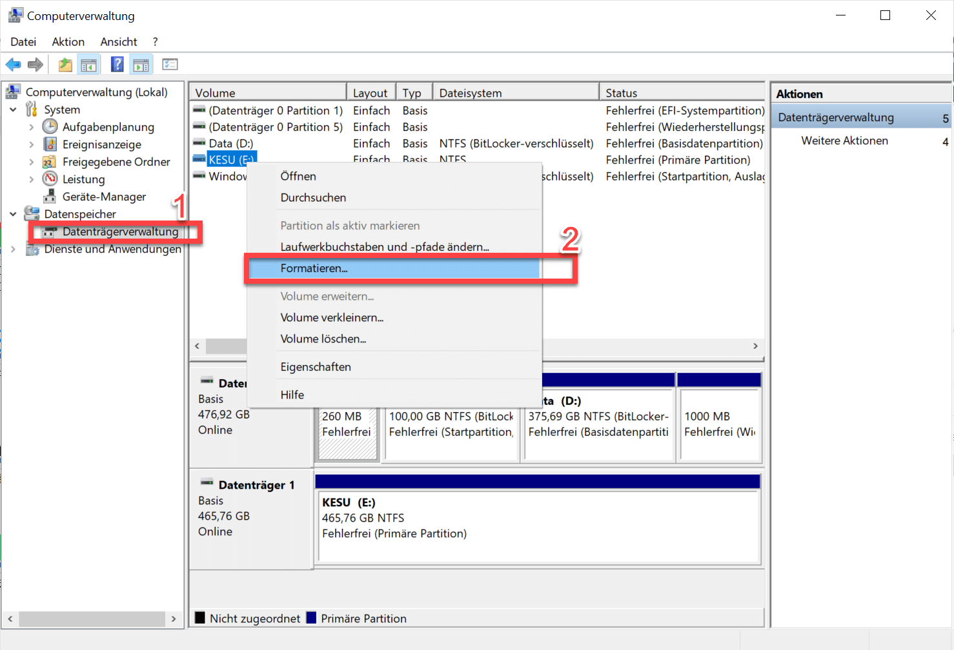Toggle the Action pane toolbar icon

[x=141, y=64]
